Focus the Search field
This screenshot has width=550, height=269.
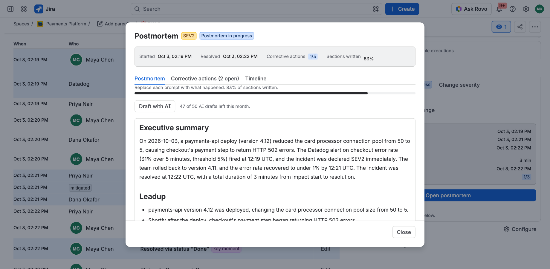pos(256,9)
